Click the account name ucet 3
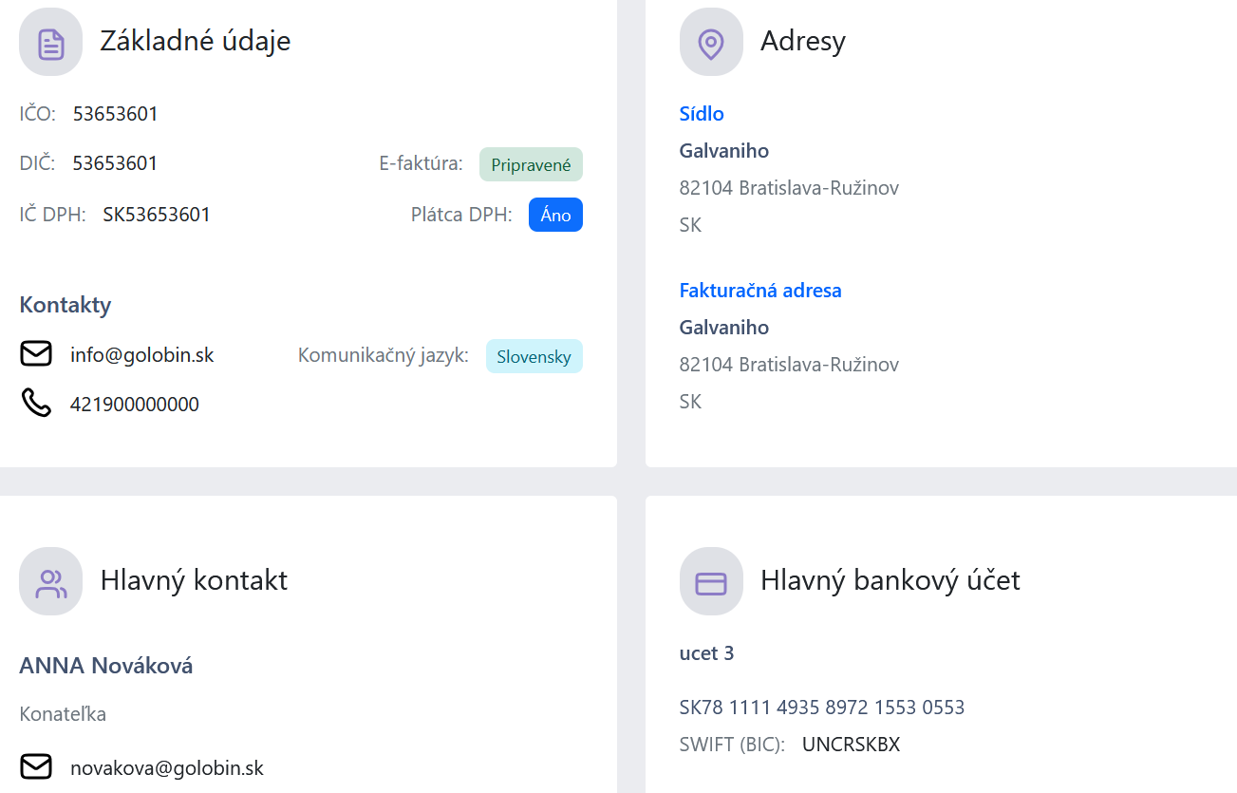This screenshot has width=1237, height=793. (x=707, y=653)
